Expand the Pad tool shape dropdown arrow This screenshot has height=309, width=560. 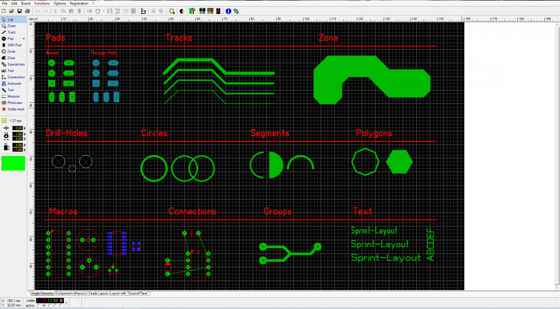(x=24, y=39)
